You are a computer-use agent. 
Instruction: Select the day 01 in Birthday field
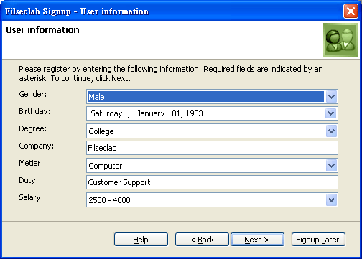pyautogui.click(x=176, y=113)
